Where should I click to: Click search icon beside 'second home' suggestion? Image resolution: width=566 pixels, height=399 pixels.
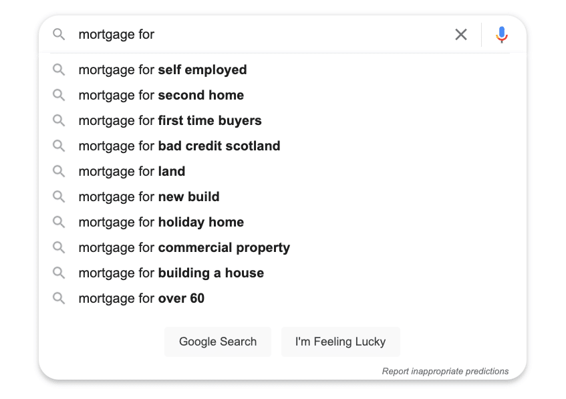[x=59, y=95]
